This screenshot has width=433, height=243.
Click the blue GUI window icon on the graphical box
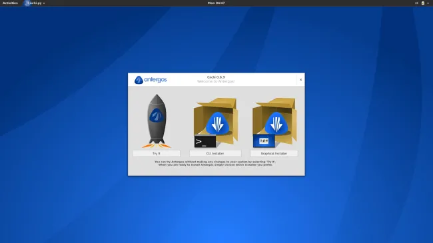[264, 141]
